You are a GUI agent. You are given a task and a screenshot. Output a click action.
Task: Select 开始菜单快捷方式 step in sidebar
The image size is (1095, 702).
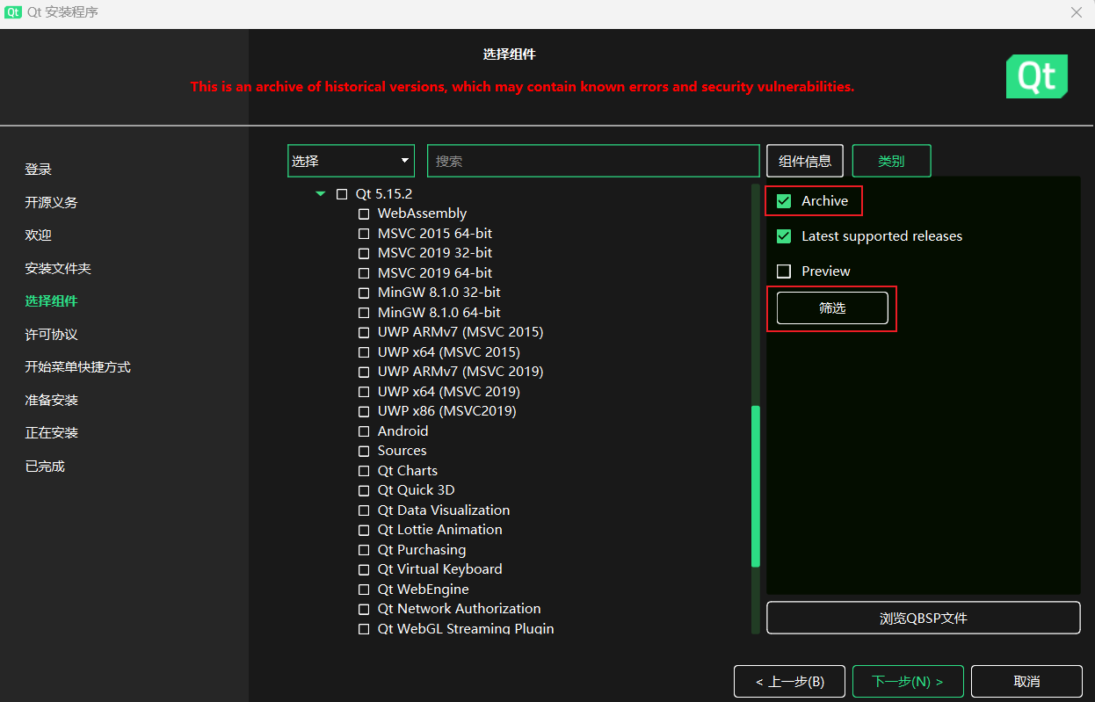(77, 367)
